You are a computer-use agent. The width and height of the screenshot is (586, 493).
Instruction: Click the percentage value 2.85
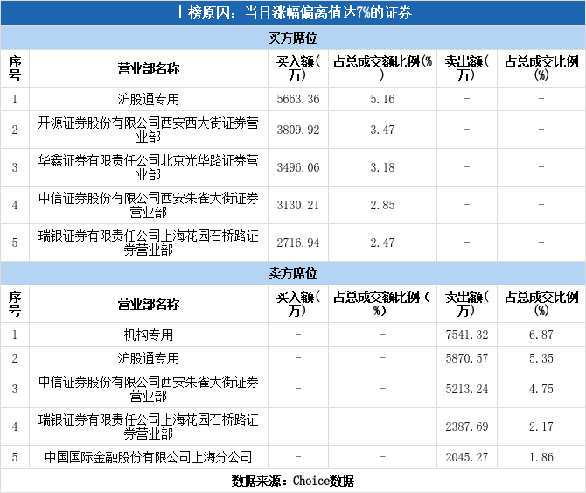(382, 205)
